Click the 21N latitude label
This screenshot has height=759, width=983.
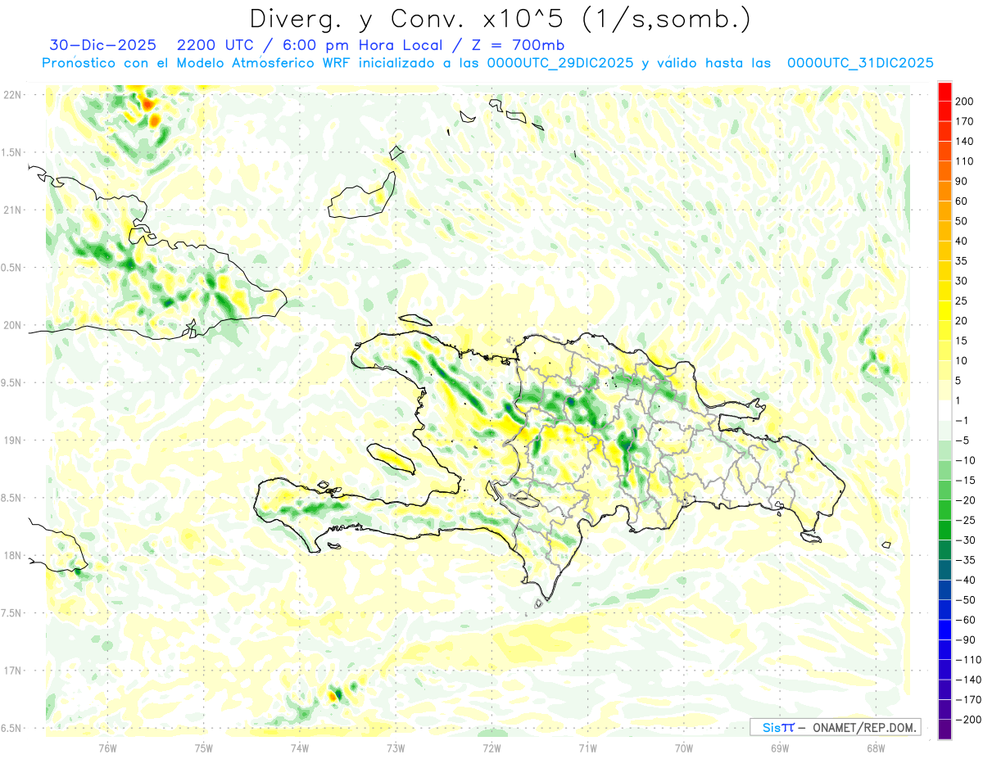click(x=12, y=210)
